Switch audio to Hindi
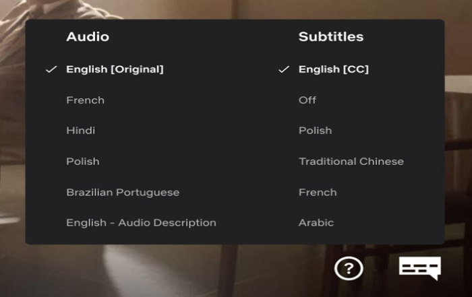 pos(80,130)
